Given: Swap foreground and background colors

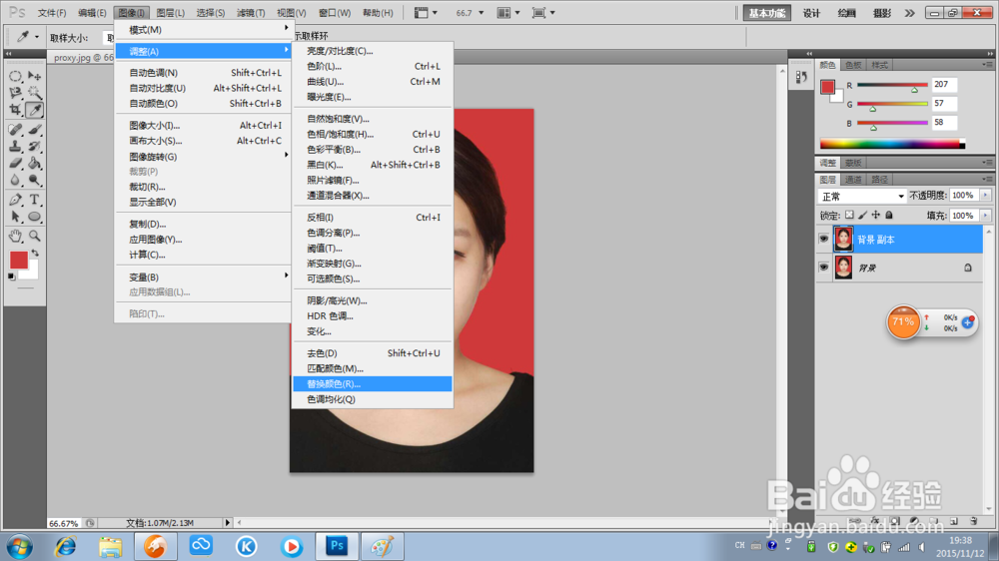Looking at the screenshot, I should coord(35,253).
